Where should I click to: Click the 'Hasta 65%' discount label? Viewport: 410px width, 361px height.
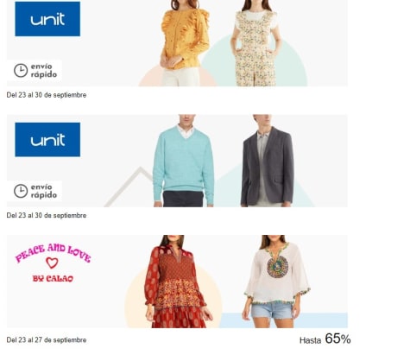325,339
